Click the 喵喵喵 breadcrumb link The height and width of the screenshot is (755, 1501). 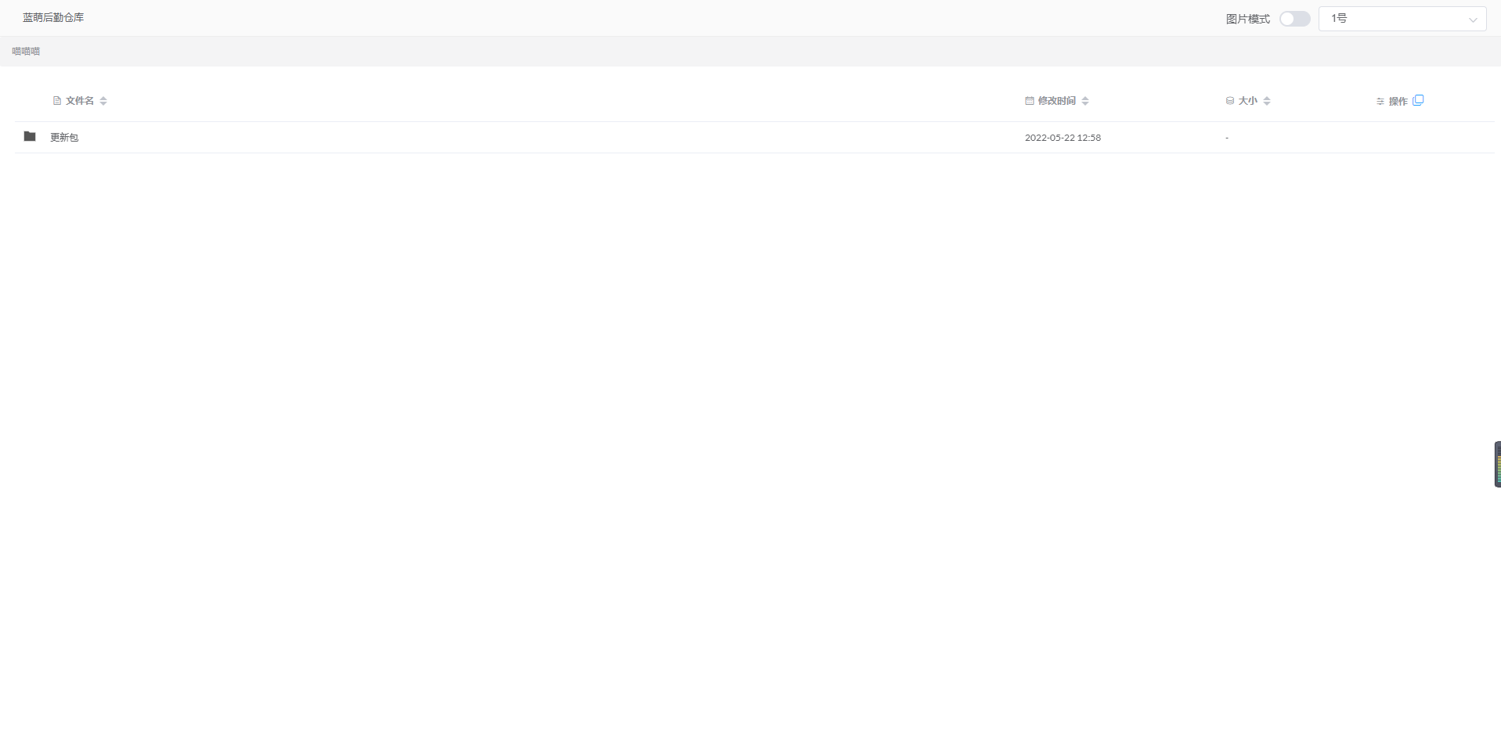click(x=26, y=52)
